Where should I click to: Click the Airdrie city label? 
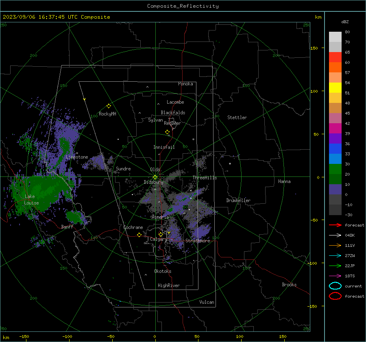(160, 217)
